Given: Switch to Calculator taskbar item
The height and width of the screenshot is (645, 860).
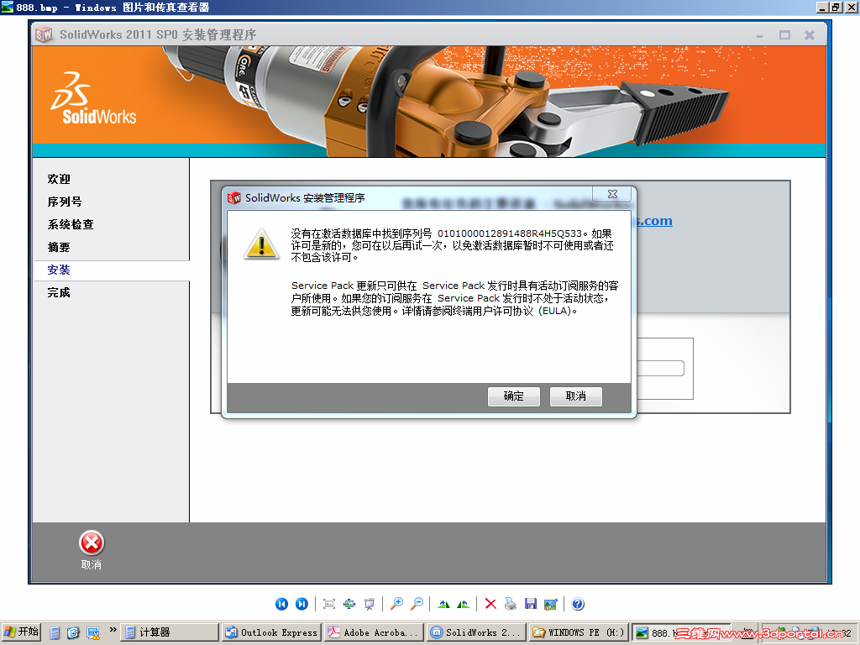Looking at the screenshot, I should (x=169, y=632).
